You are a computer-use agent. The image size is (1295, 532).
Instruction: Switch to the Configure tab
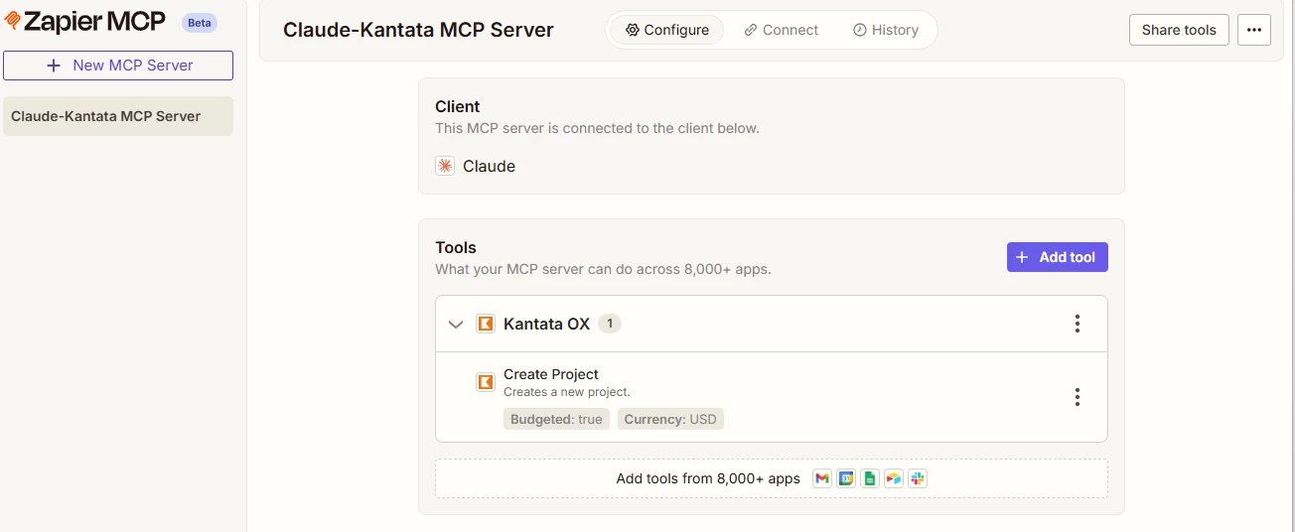[x=667, y=30]
